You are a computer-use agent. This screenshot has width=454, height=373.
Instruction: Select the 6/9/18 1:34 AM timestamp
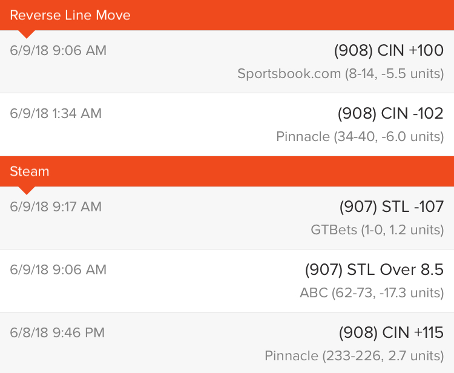coord(56,113)
